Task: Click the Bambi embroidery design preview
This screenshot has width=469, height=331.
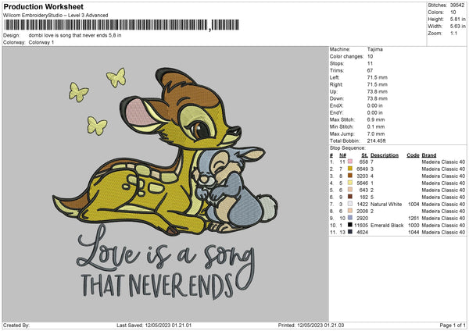Action: click(x=166, y=184)
